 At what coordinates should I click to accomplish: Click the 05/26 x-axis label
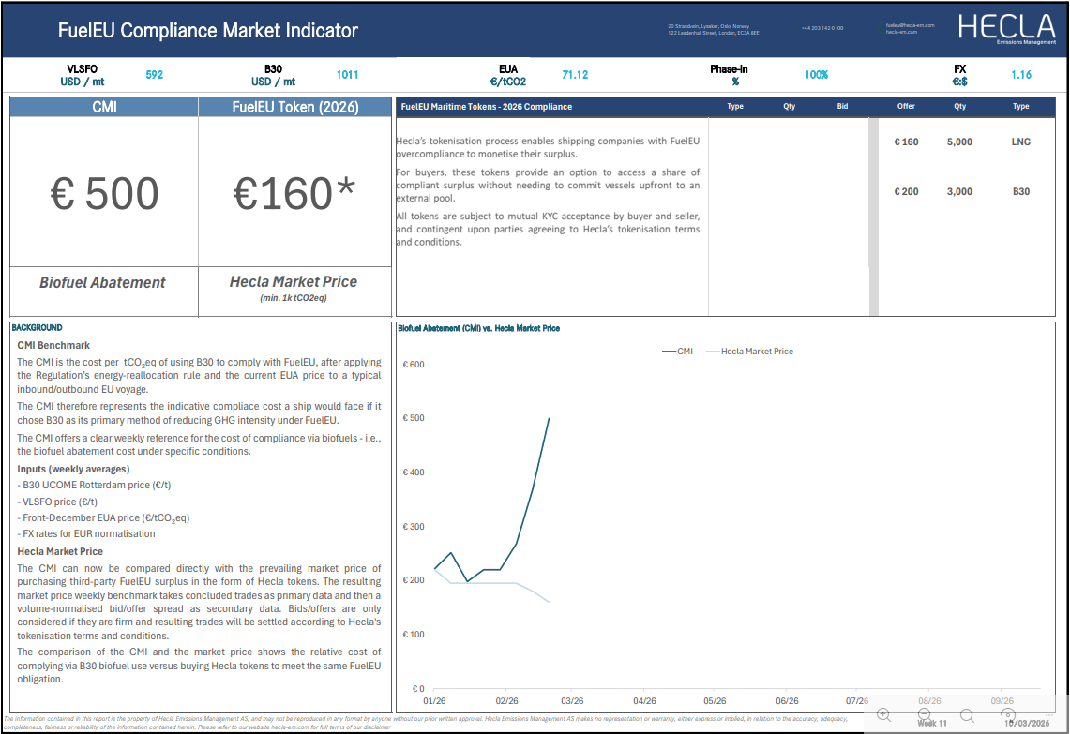tap(715, 700)
